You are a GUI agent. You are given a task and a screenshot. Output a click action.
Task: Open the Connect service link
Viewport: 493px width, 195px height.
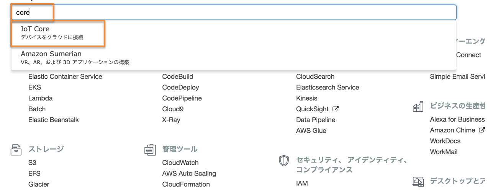468,55
